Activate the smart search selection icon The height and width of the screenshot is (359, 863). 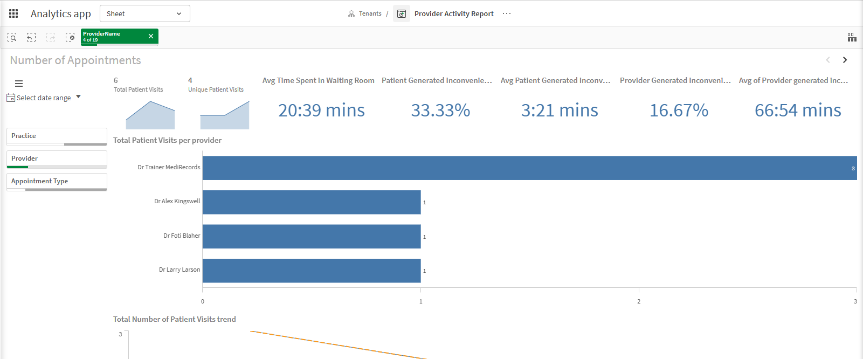pyautogui.click(x=12, y=37)
